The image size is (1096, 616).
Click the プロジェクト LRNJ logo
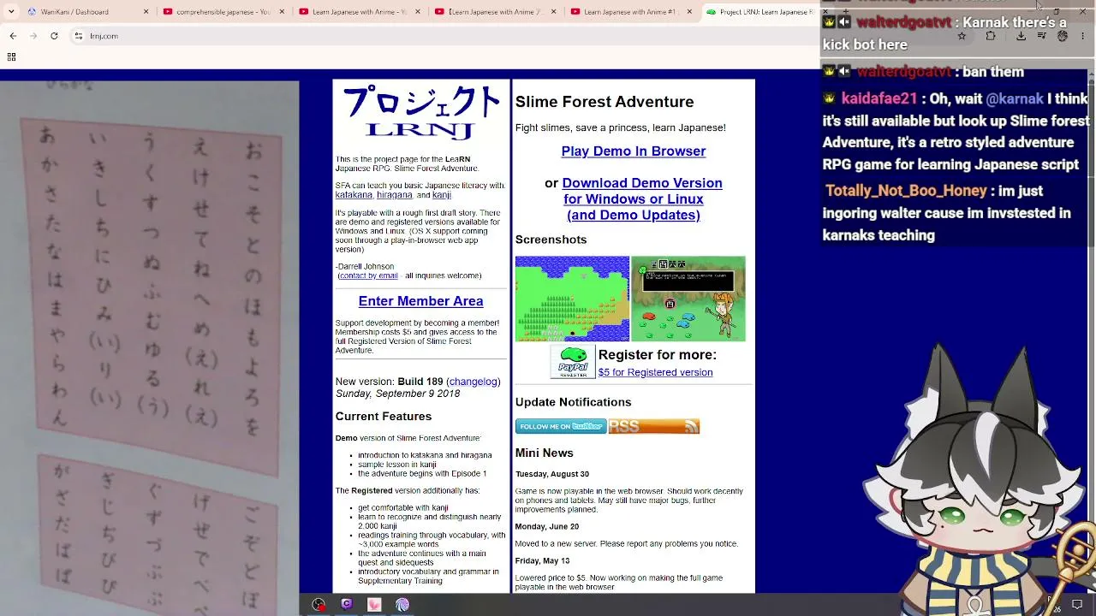pyautogui.click(x=420, y=112)
